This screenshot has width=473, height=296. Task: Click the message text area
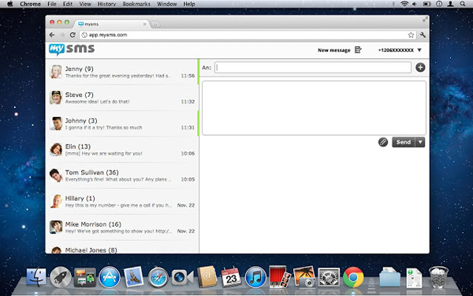click(314, 108)
